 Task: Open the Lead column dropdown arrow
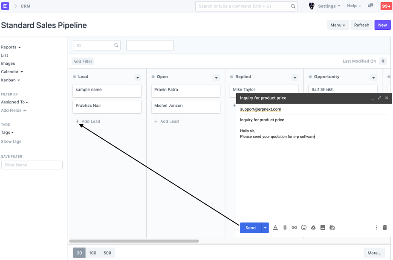click(137, 77)
